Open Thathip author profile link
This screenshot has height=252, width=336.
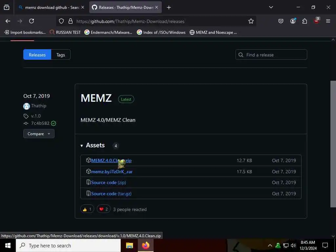[x=39, y=106]
